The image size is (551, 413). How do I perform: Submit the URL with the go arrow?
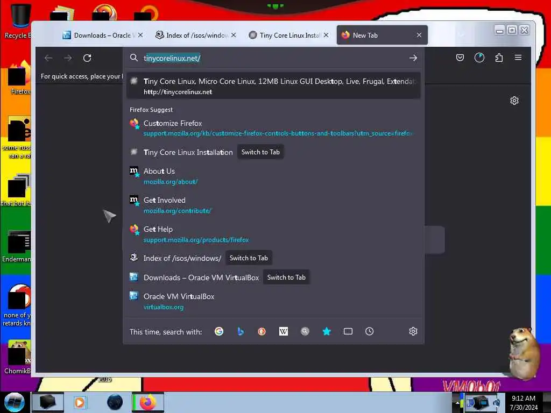(x=413, y=58)
